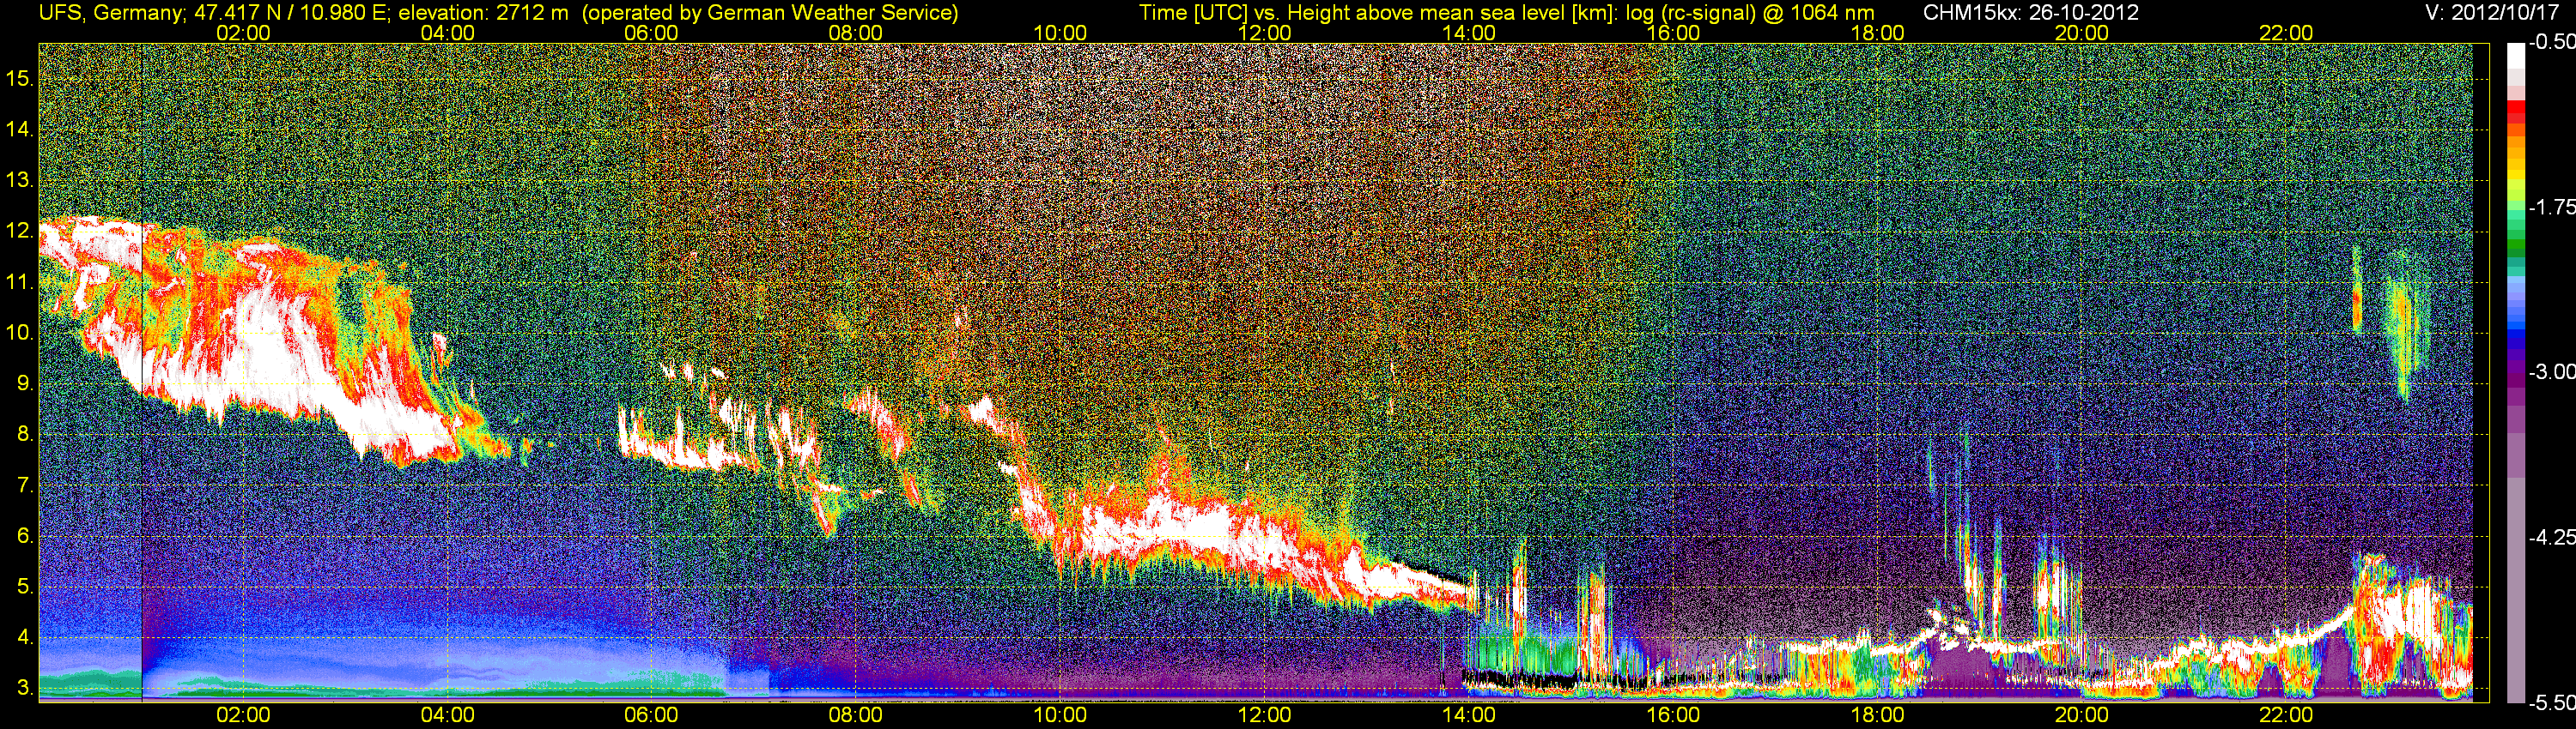Click the height axis label '14.'
The height and width of the screenshot is (729, 2576).
20,129
